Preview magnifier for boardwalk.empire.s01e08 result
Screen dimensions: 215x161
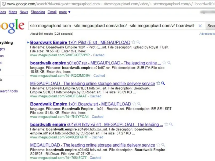point(163,145)
